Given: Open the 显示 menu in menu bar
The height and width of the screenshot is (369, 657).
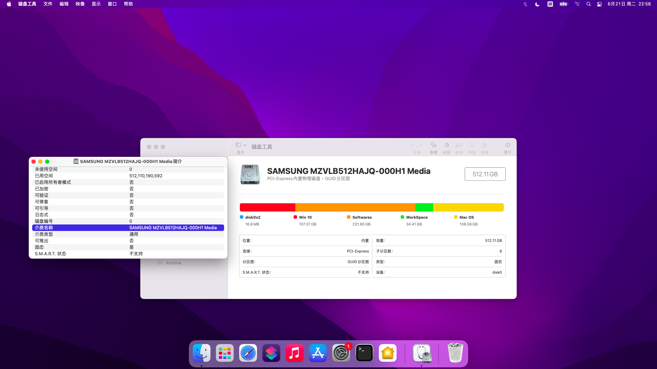Looking at the screenshot, I should tap(96, 4).
